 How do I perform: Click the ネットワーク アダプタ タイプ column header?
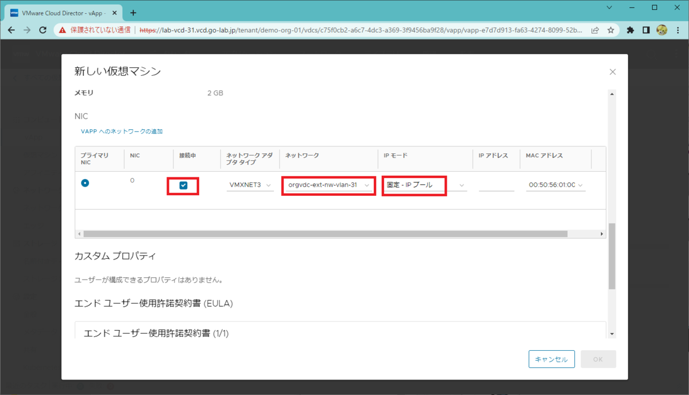[249, 159]
